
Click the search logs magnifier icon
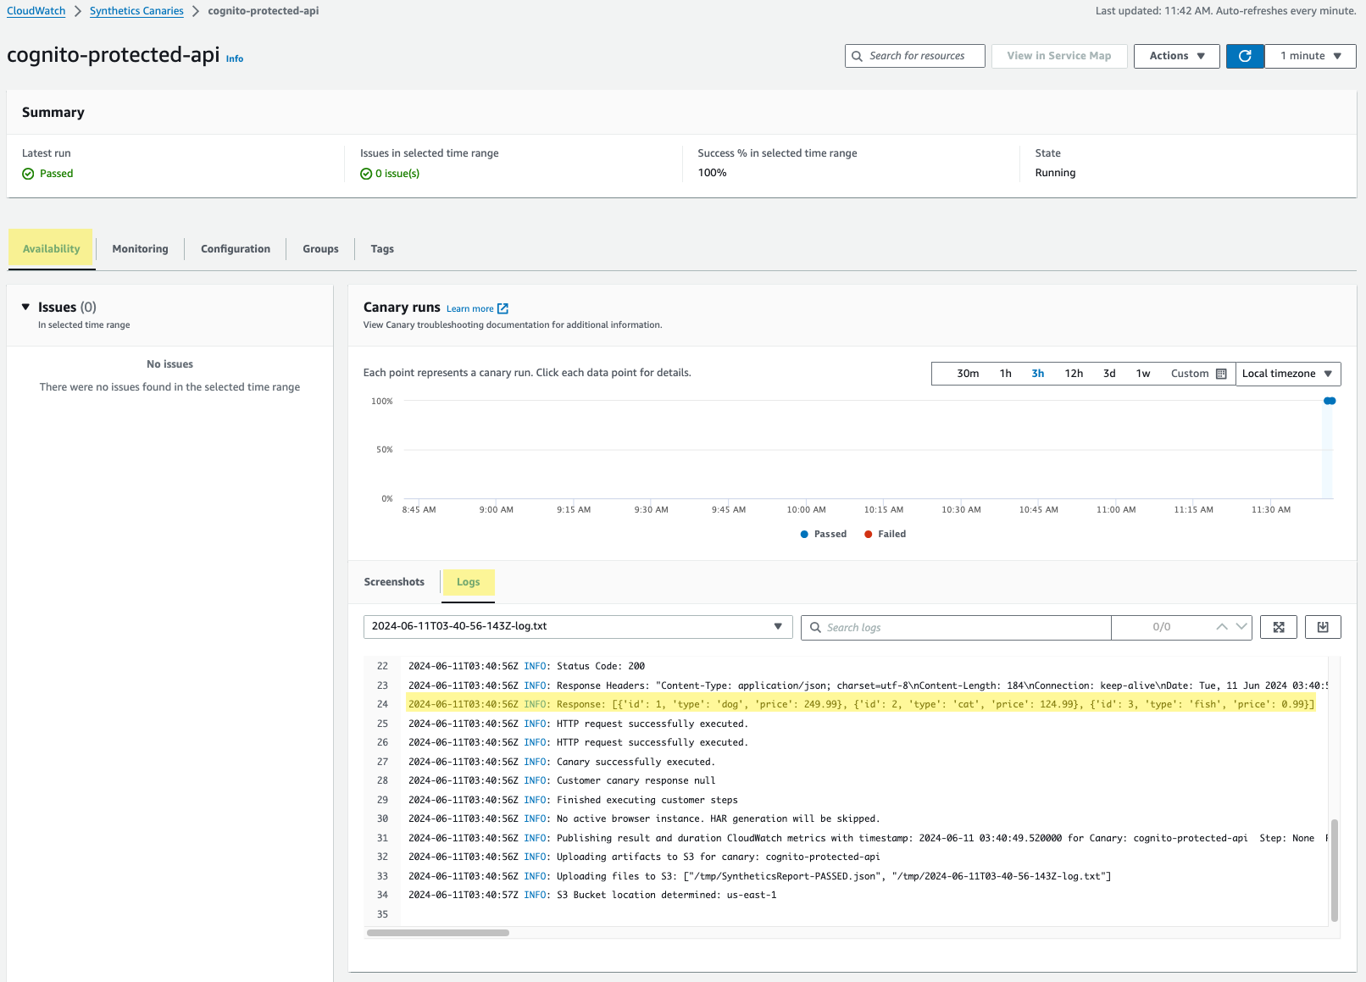(x=814, y=627)
